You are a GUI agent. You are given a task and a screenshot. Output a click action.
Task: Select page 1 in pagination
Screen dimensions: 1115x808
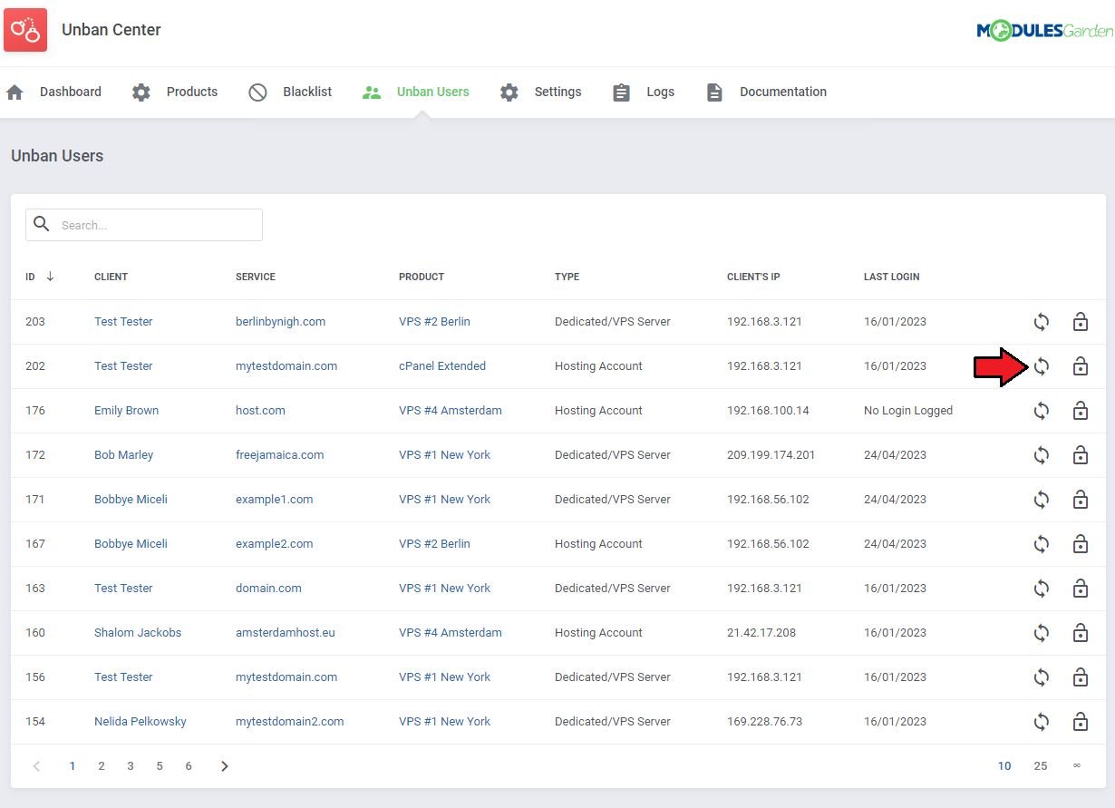(73, 766)
